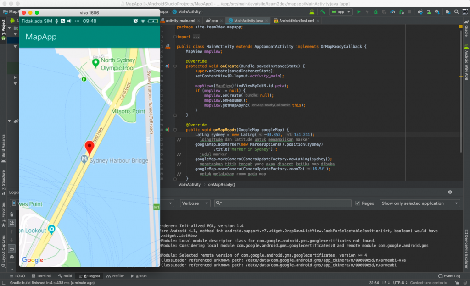
Task: Open the Layout Captures side panel
Action: 3,251
